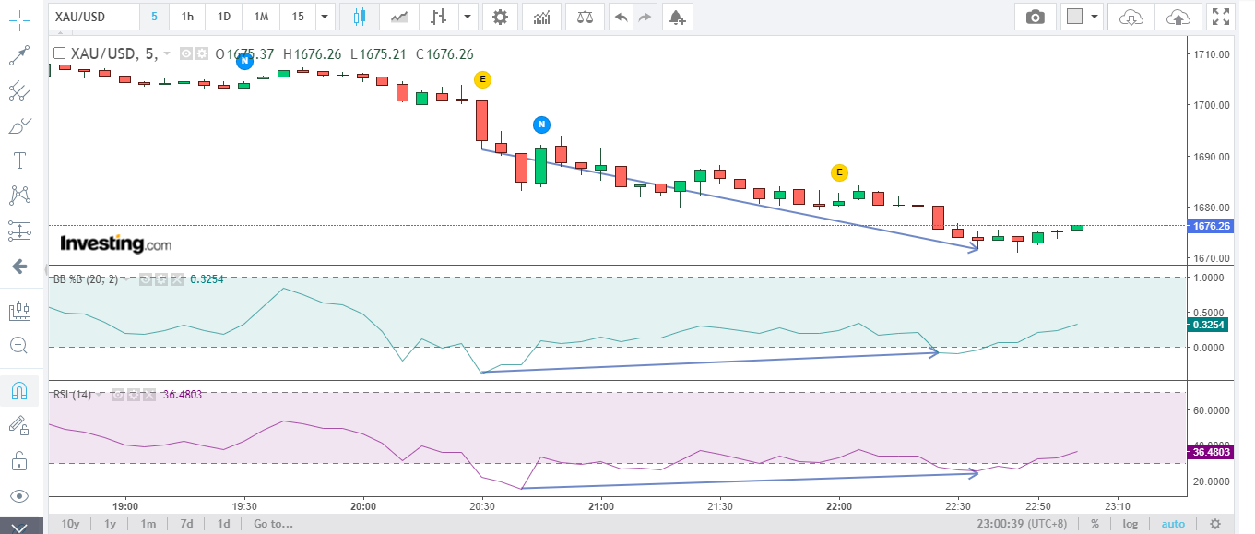Select the trend line drawing tool
Image resolution: width=1255 pixels, height=534 pixels.
click(x=18, y=56)
